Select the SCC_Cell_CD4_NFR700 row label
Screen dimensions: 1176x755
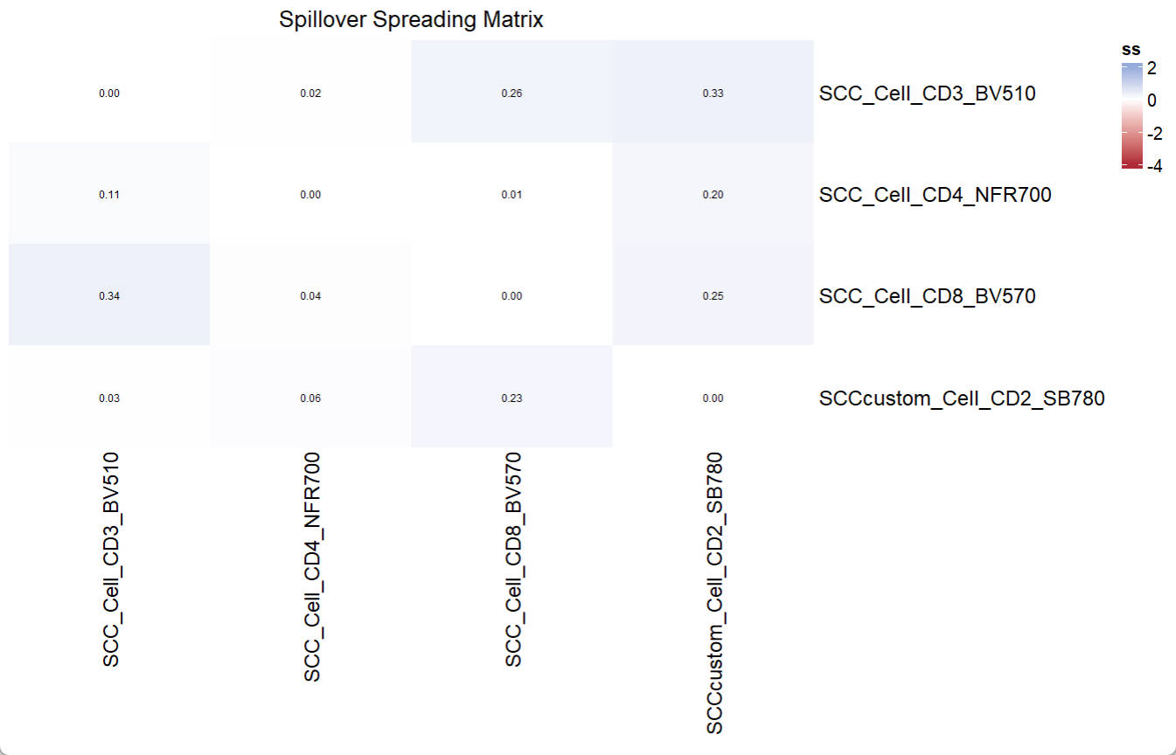point(935,195)
